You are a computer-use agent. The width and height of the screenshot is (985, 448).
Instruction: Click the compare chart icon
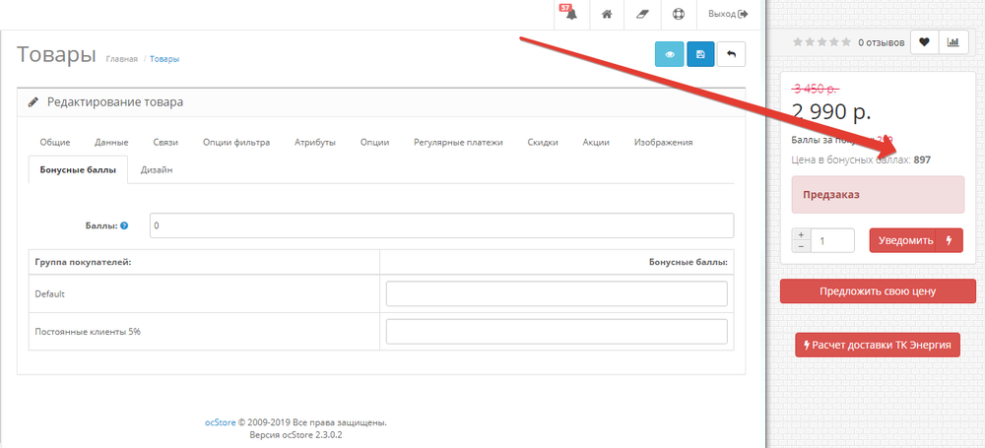coord(953,41)
